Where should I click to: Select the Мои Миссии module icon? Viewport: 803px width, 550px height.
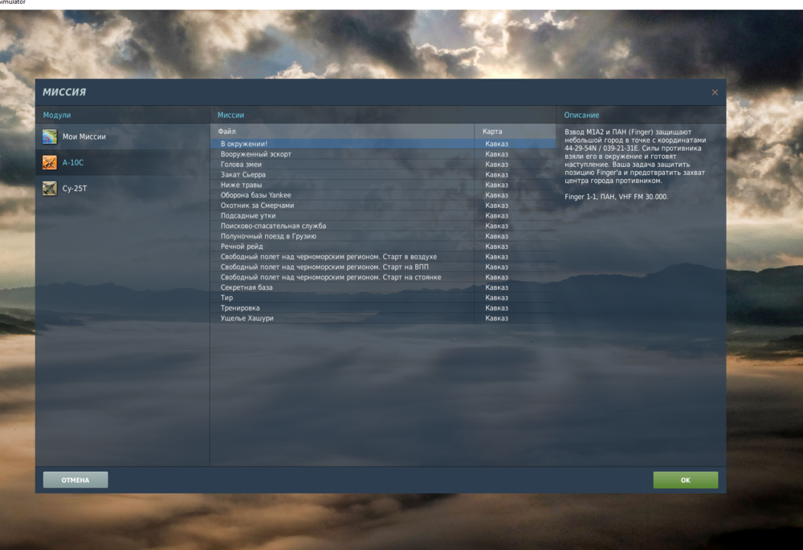click(50, 136)
